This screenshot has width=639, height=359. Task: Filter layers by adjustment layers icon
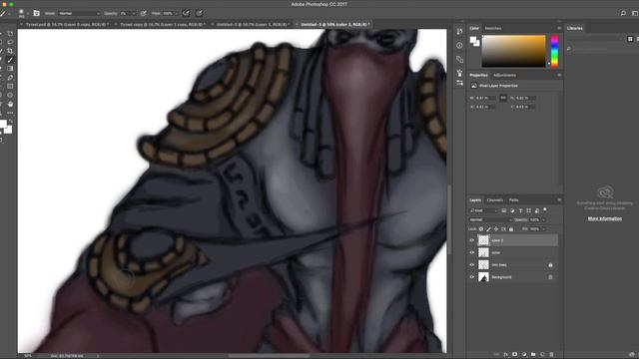tap(512, 210)
